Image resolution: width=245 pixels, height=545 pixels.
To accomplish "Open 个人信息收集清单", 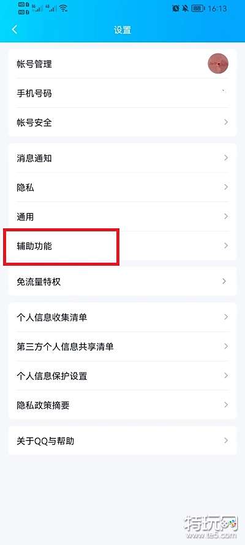I will (123, 317).
